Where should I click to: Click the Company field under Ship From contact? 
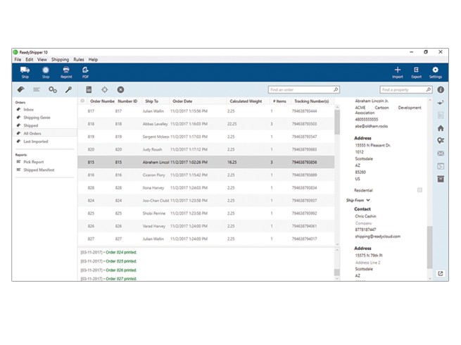(x=363, y=223)
